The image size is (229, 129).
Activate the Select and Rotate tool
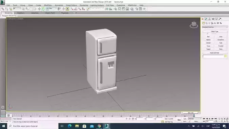point(43,9)
